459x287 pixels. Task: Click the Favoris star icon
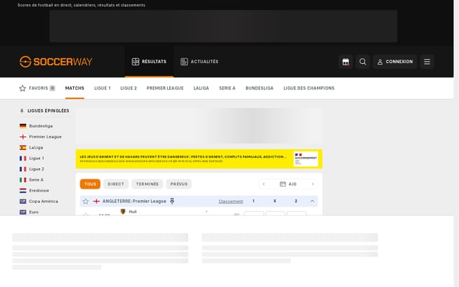tap(22, 88)
